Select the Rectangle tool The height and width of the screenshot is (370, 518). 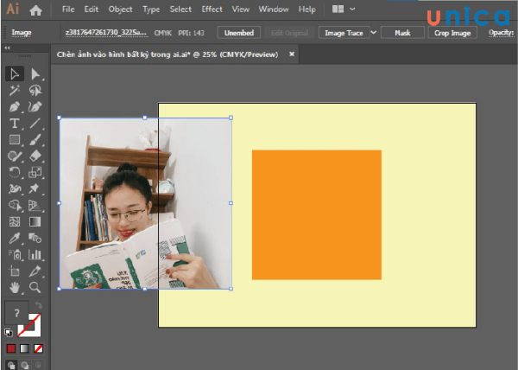tap(15, 140)
